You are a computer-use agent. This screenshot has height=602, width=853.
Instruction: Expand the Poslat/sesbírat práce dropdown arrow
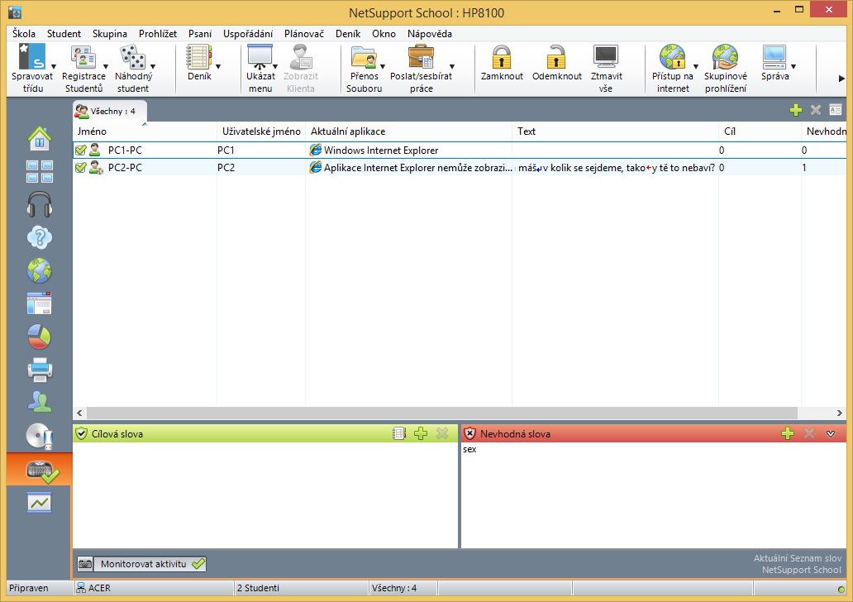tap(452, 67)
